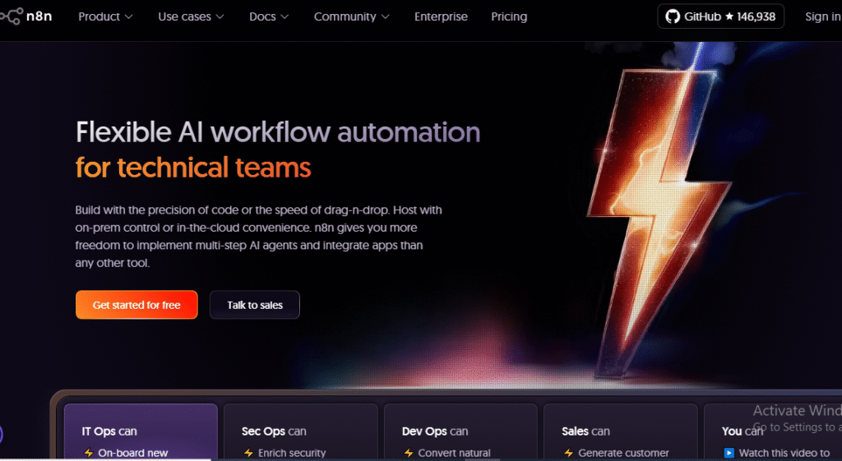Click the lightning icon beside On-board new
Screen dimensions: 842x461
point(89,453)
